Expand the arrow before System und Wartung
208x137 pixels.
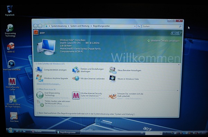click(69, 26)
